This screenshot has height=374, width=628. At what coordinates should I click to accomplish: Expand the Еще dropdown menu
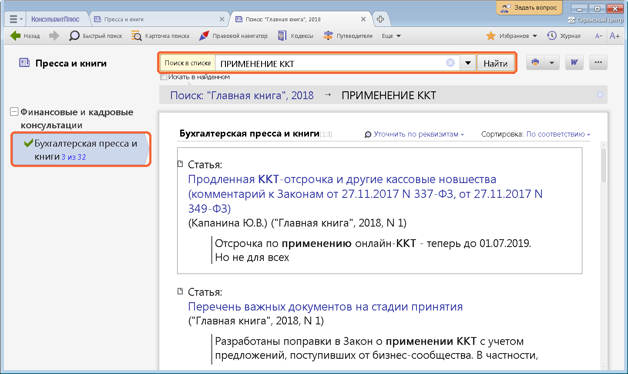tap(391, 36)
